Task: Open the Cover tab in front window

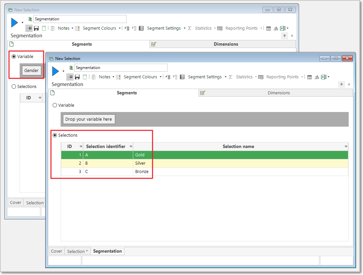Action: point(57,251)
